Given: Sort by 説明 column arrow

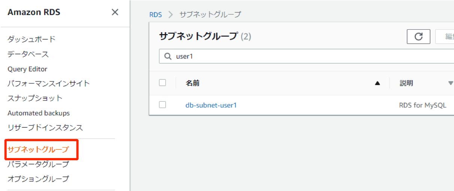Looking at the screenshot, I should pos(451,83).
